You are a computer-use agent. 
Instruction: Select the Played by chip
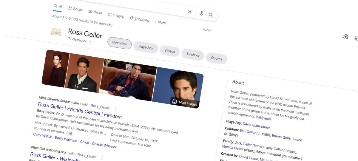[146, 47]
